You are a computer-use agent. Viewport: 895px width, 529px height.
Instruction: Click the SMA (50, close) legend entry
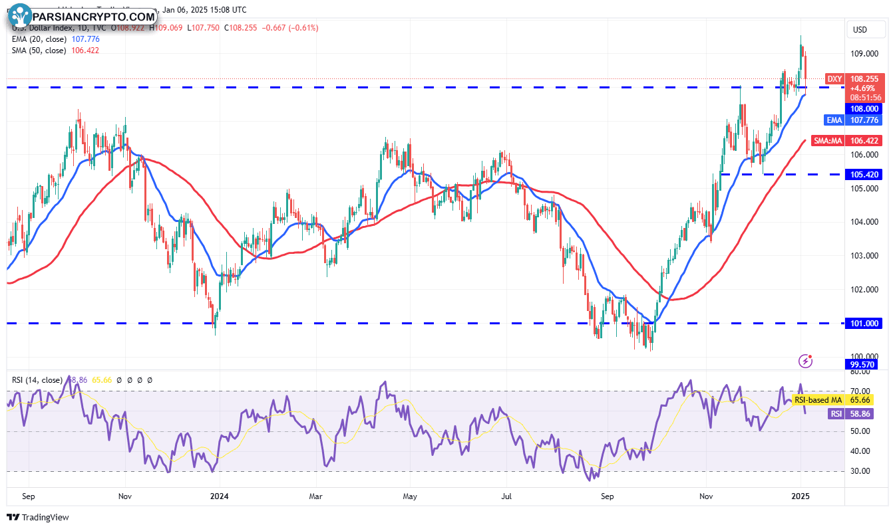point(39,51)
